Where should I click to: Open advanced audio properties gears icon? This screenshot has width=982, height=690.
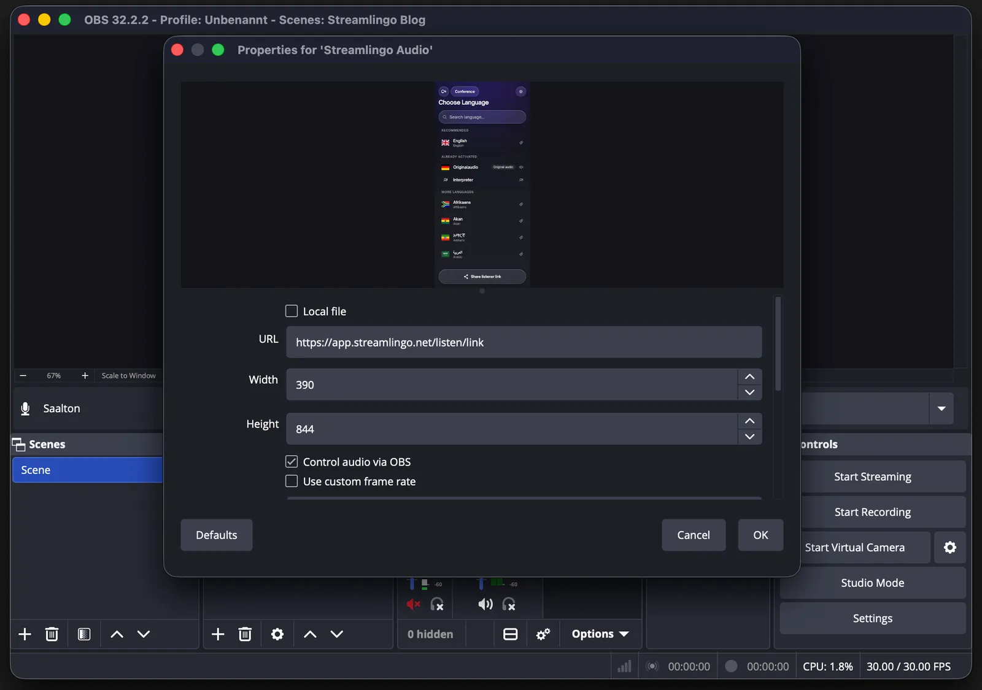coord(543,634)
